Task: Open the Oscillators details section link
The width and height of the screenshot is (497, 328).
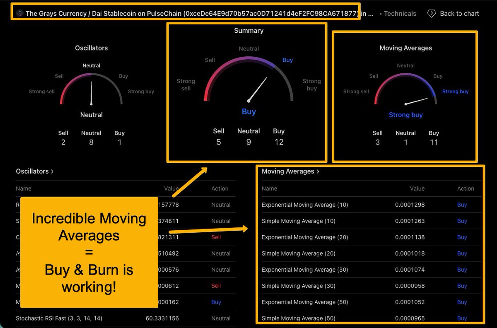Action: (35, 171)
